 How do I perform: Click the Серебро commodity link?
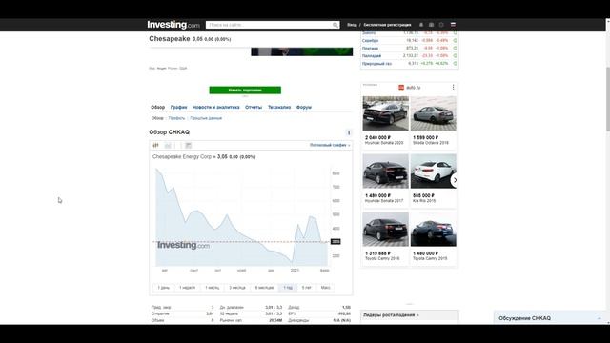click(370, 40)
